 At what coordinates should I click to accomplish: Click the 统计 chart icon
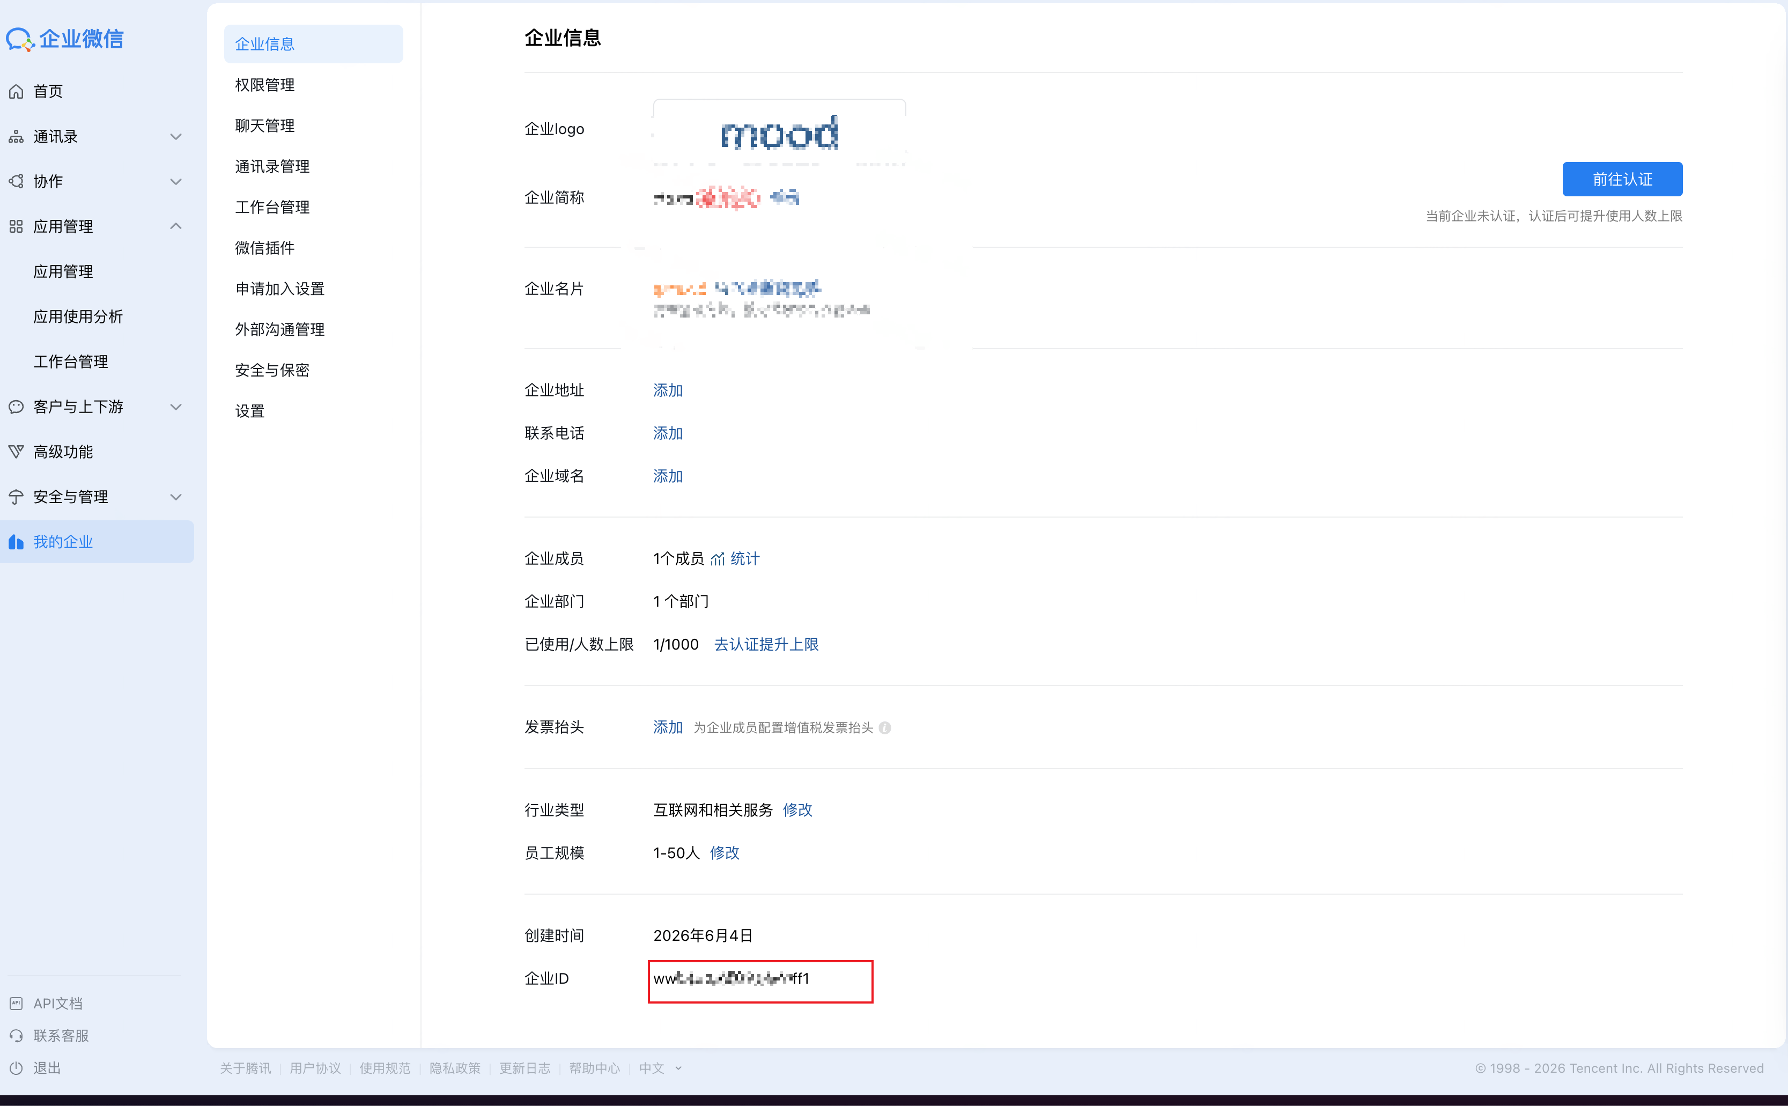pos(718,559)
